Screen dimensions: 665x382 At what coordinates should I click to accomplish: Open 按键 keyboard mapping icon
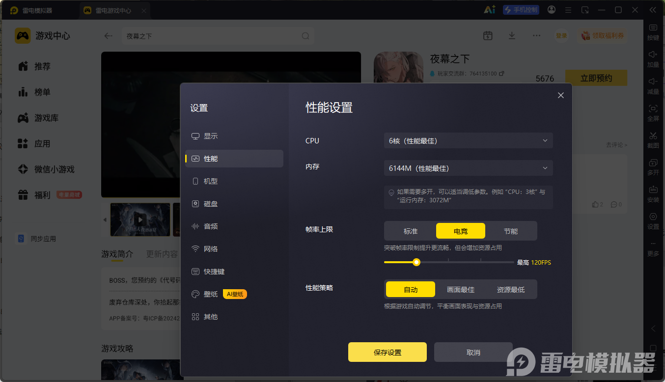[653, 28]
